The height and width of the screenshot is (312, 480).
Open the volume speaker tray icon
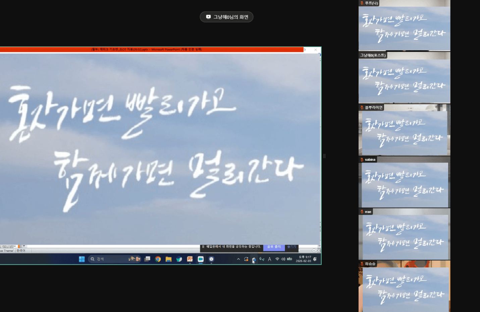[x=283, y=259]
